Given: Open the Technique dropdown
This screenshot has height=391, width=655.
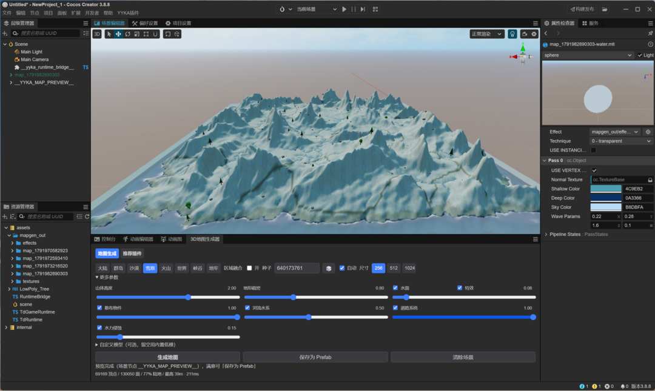Looking at the screenshot, I should pyautogui.click(x=621, y=141).
